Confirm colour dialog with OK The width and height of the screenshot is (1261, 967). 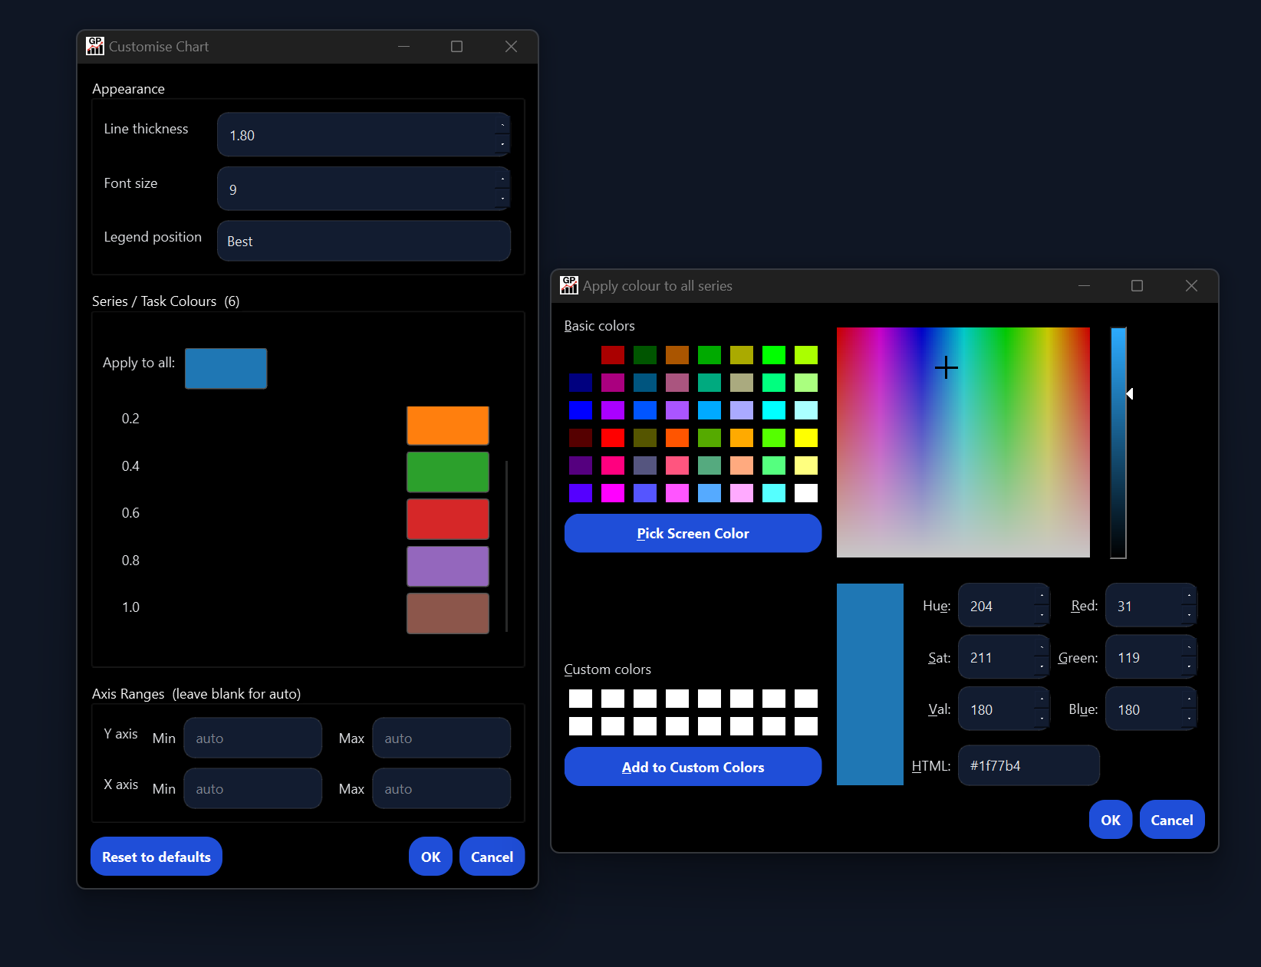coord(1111,820)
